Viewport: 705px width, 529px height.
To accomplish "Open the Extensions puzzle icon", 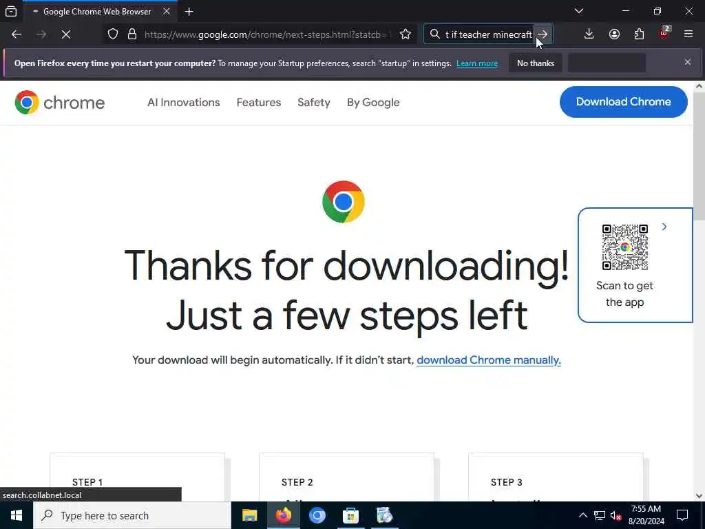I will coord(639,34).
